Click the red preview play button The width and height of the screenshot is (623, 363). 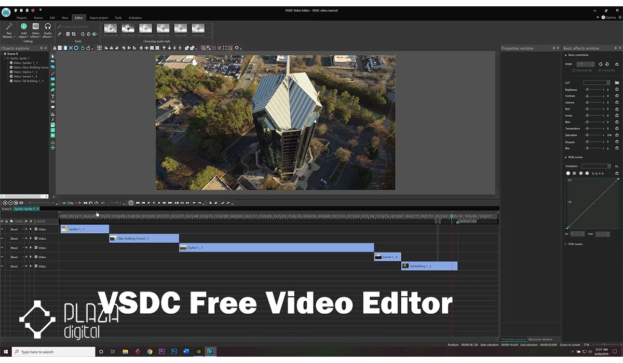pyautogui.click(x=79, y=203)
